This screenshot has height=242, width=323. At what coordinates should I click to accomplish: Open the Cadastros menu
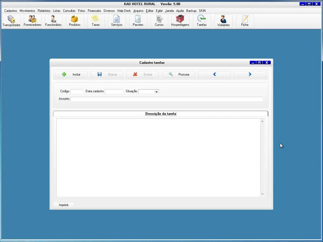tap(11, 11)
